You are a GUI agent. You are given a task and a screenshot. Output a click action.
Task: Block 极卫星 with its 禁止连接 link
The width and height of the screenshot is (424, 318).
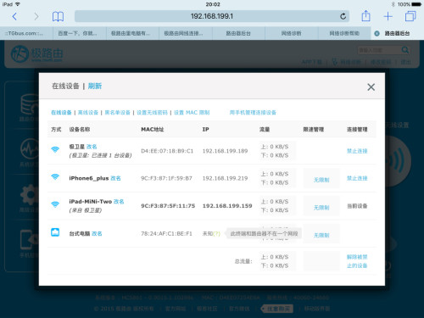357,151
